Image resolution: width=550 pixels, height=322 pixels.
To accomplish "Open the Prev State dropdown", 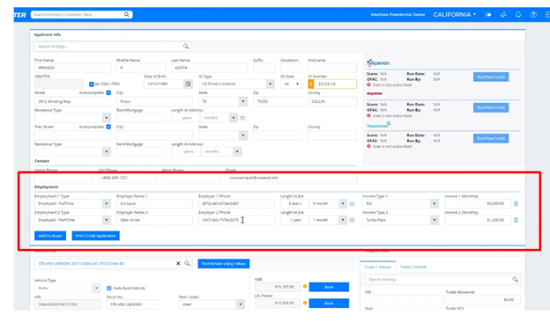I will (242, 135).
